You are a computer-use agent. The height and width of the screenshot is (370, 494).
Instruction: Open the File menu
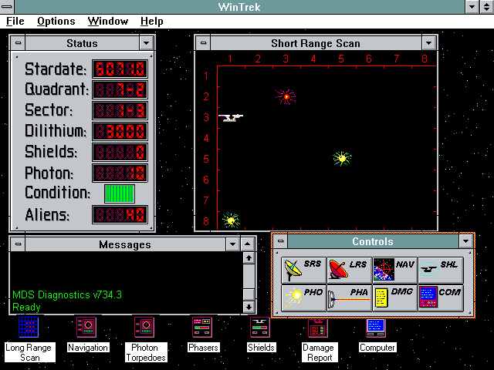point(15,22)
